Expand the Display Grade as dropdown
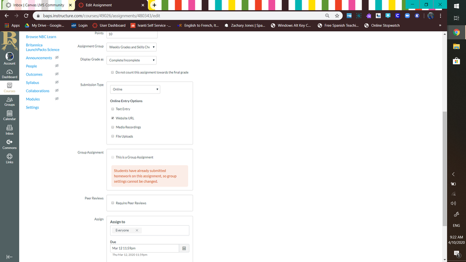Viewport: 466px width, 262px height. [132, 60]
